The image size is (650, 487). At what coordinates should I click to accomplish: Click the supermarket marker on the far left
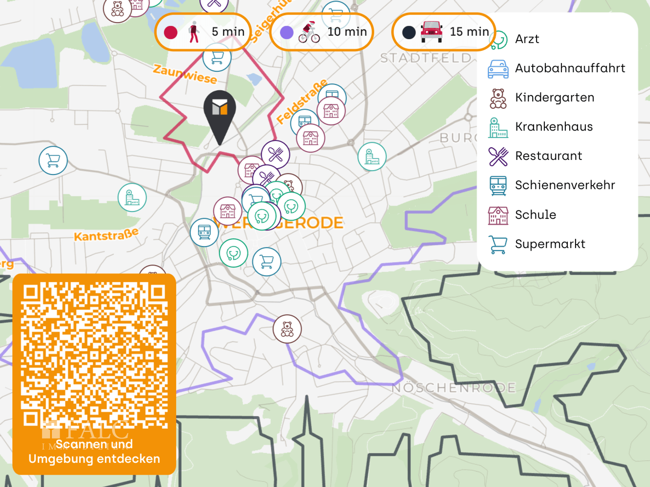click(x=53, y=160)
